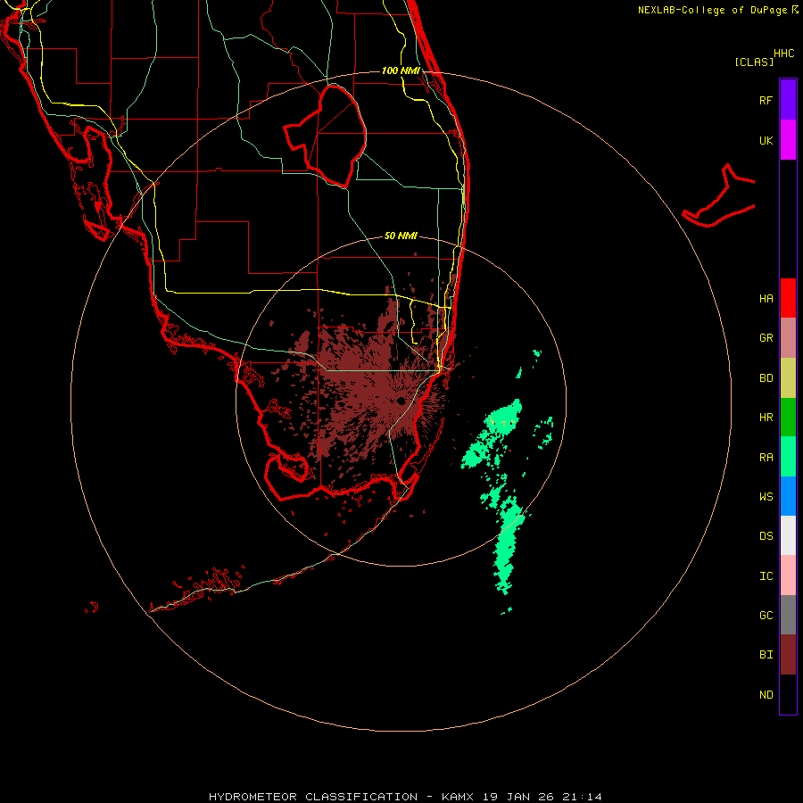Screen dimensions: 803x803
Task: Click the GC legend label
Action: [766, 615]
